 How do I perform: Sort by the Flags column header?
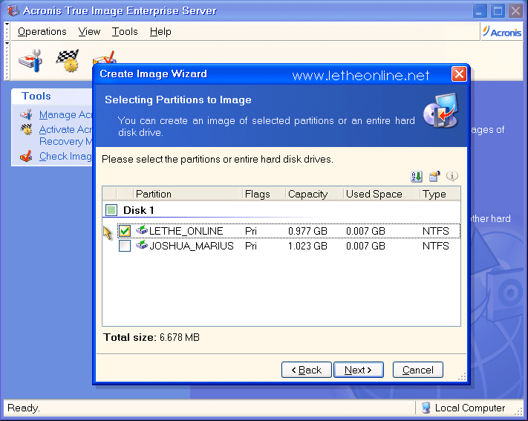tap(264, 194)
